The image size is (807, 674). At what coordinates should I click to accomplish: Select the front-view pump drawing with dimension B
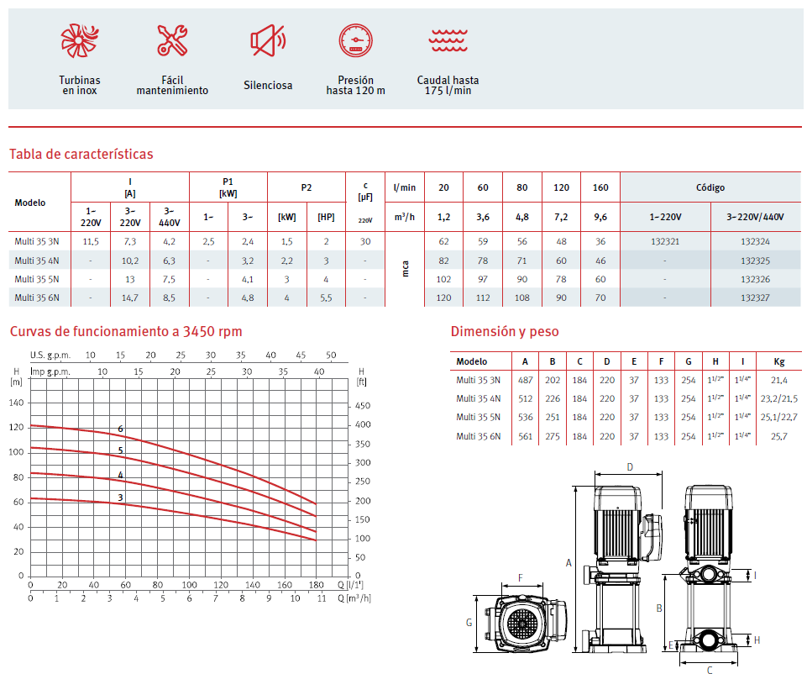709,571
